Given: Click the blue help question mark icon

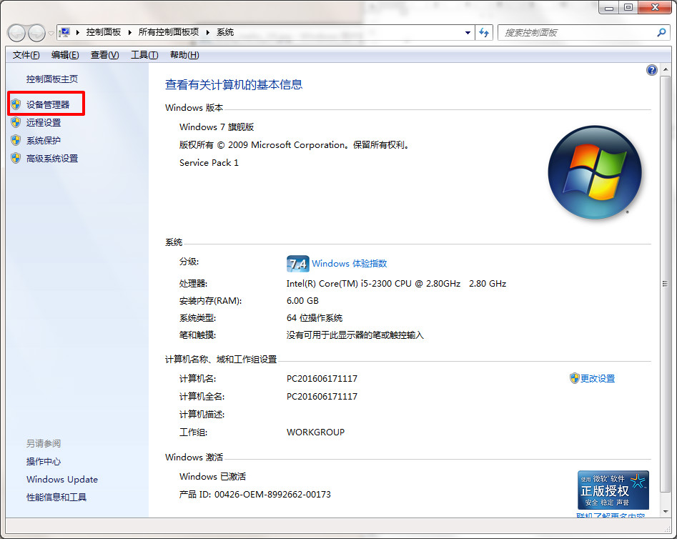Looking at the screenshot, I should pos(651,70).
